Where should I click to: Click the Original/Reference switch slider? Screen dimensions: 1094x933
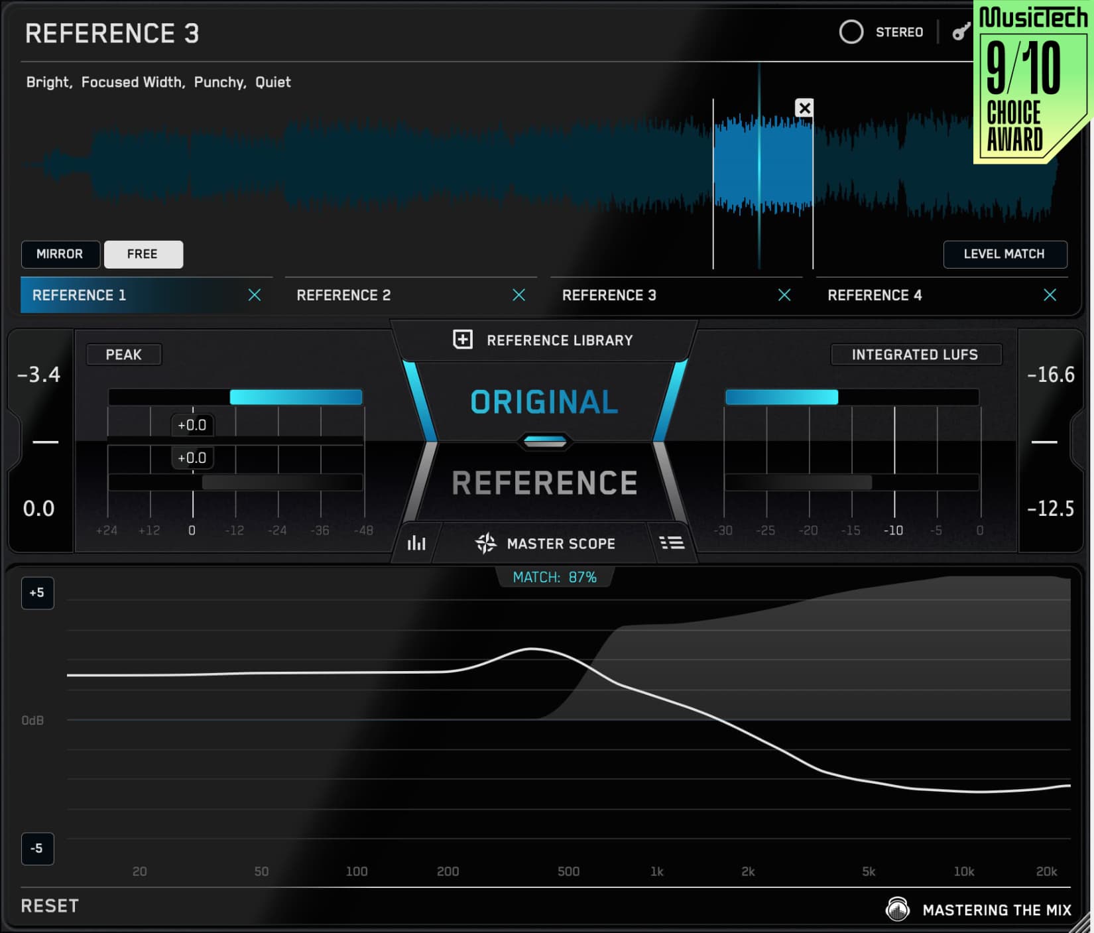click(x=544, y=442)
